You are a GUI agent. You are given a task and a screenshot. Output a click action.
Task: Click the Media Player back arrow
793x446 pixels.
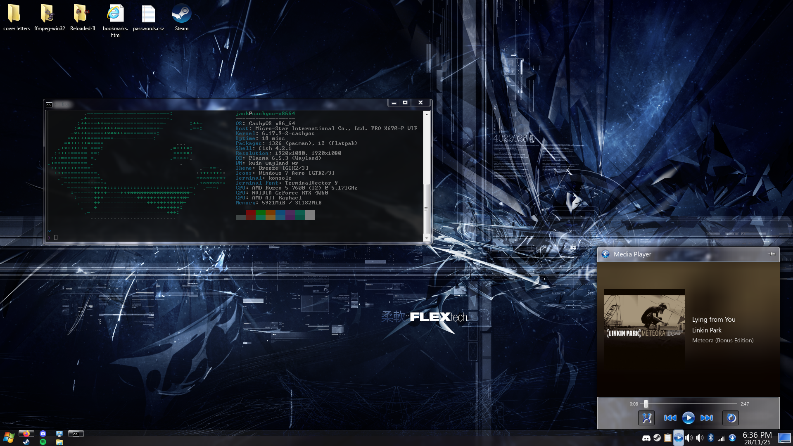(x=605, y=254)
